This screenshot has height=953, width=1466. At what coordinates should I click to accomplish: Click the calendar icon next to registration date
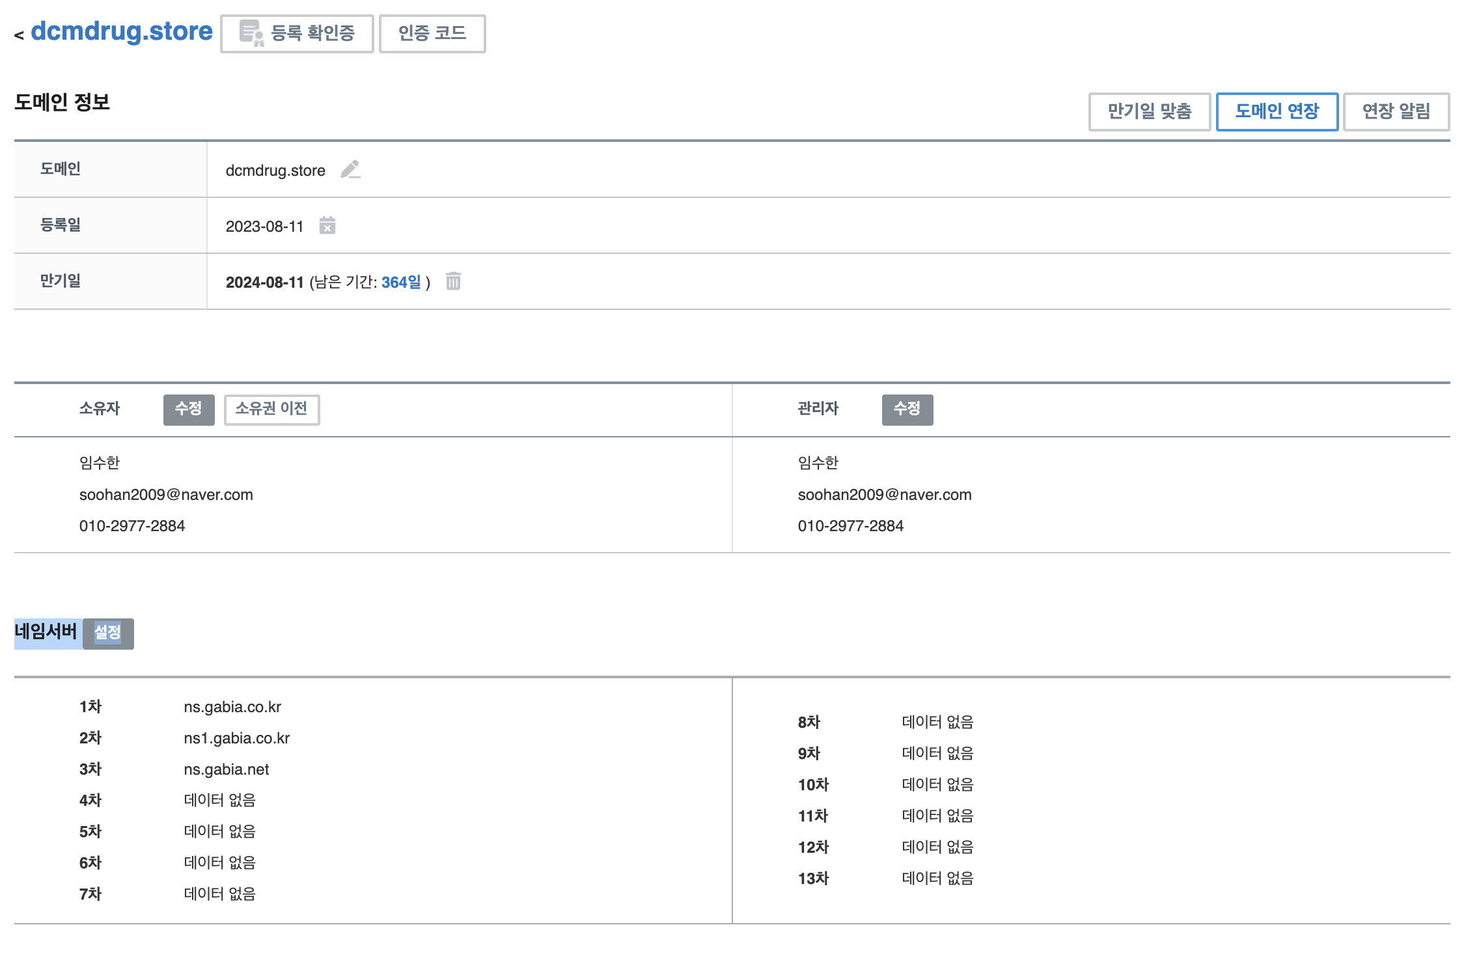point(327,226)
